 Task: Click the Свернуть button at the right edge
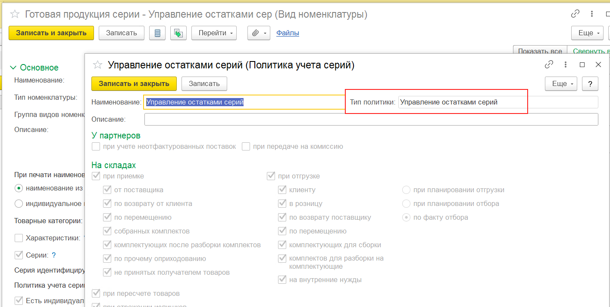pos(589,51)
